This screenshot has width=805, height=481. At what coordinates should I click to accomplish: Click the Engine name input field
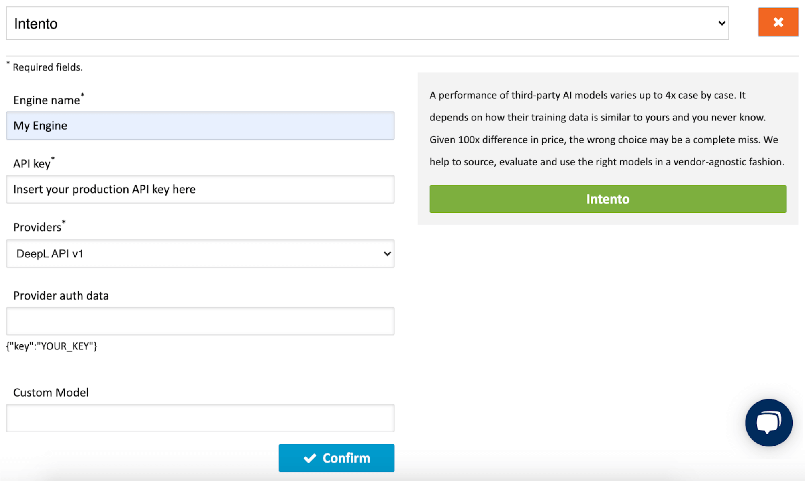pyautogui.click(x=200, y=126)
